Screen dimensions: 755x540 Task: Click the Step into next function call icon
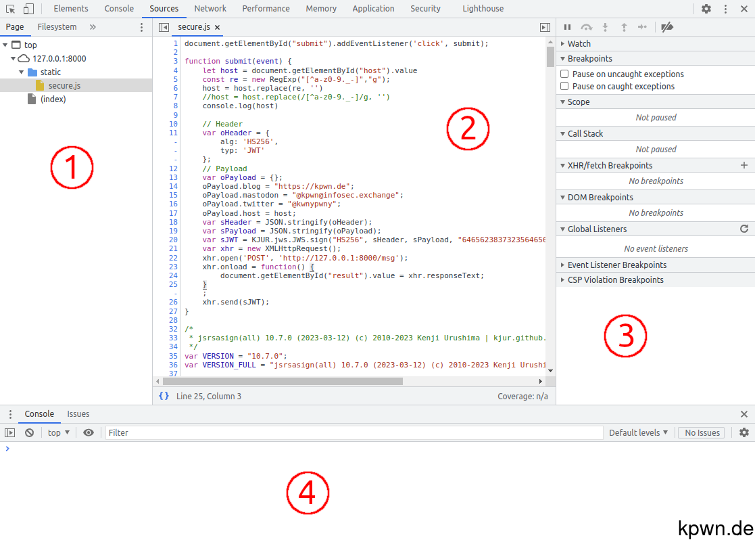coord(605,27)
